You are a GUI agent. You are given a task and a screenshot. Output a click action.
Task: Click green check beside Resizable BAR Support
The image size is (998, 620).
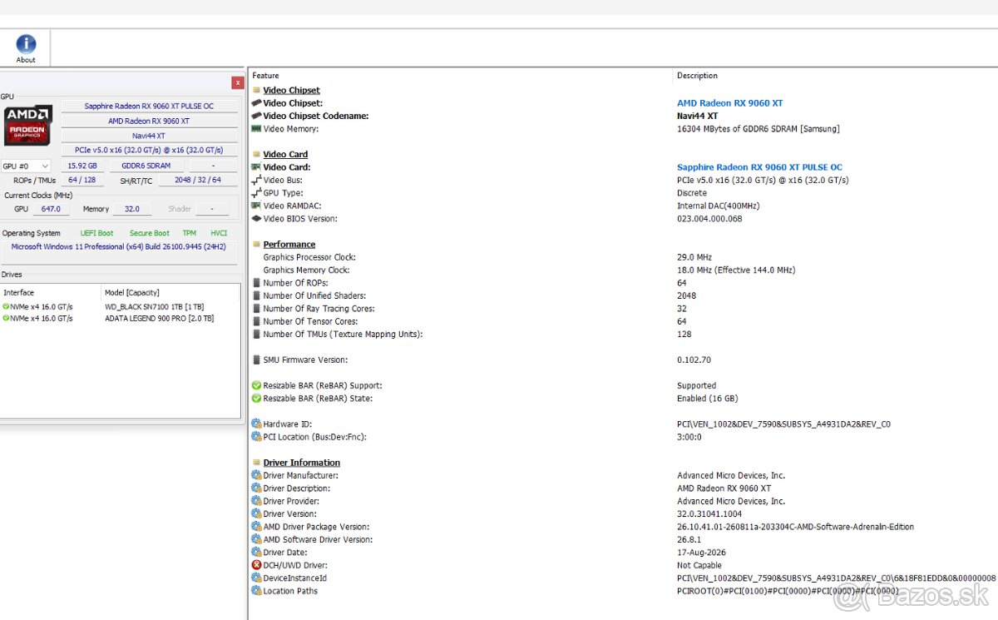256,385
